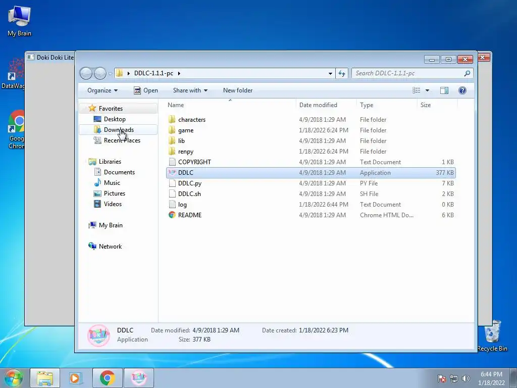Click the DDLC game taskbar icon
517x388 pixels.
tap(139, 378)
